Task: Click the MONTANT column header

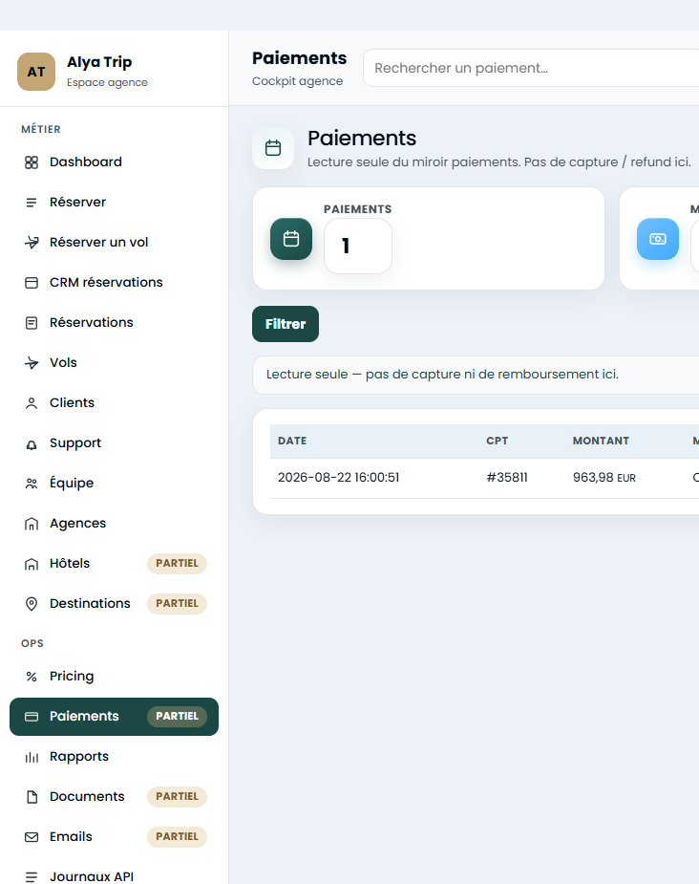Action: click(x=601, y=441)
